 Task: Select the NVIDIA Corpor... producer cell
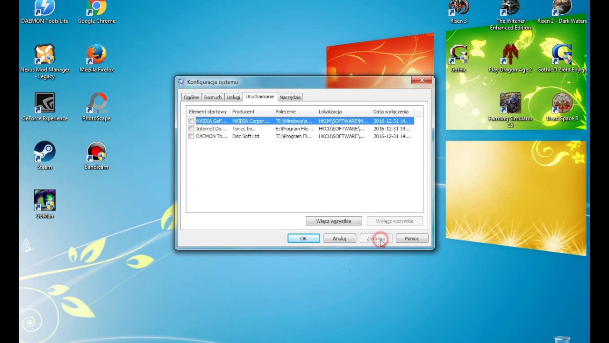[251, 121]
